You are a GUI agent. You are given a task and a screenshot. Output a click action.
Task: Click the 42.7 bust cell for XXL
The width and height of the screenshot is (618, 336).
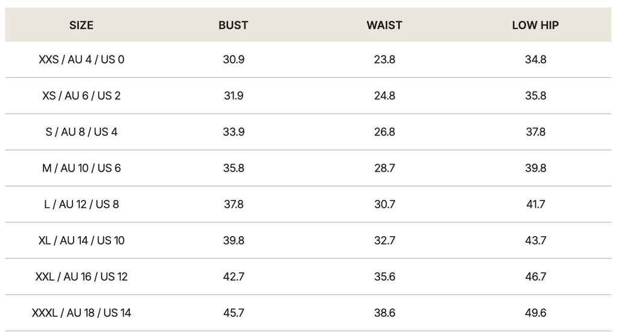(234, 276)
